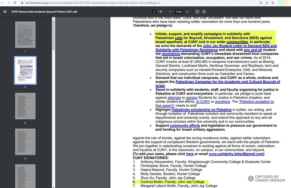This screenshot has width=291, height=188.
Task: Open the browser zoom magnifier icon
Action: pos(261,3)
